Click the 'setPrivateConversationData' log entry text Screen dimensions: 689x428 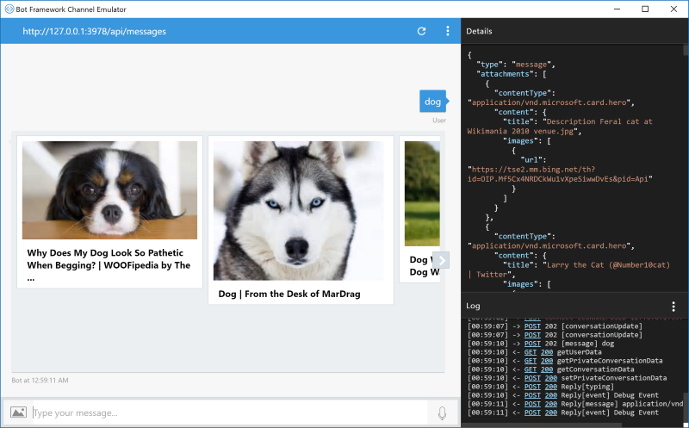614,378
